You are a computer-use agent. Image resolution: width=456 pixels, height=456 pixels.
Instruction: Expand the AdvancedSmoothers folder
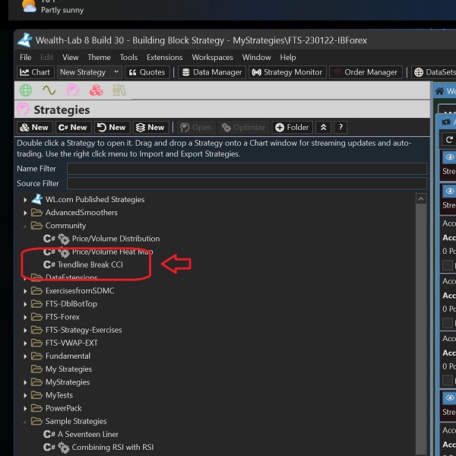pos(25,213)
